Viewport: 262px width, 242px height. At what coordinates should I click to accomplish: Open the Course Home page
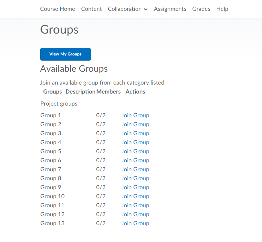coord(58,9)
